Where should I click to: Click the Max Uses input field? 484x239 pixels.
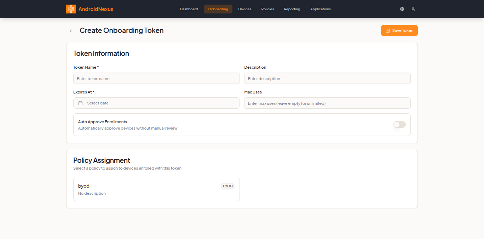click(327, 103)
